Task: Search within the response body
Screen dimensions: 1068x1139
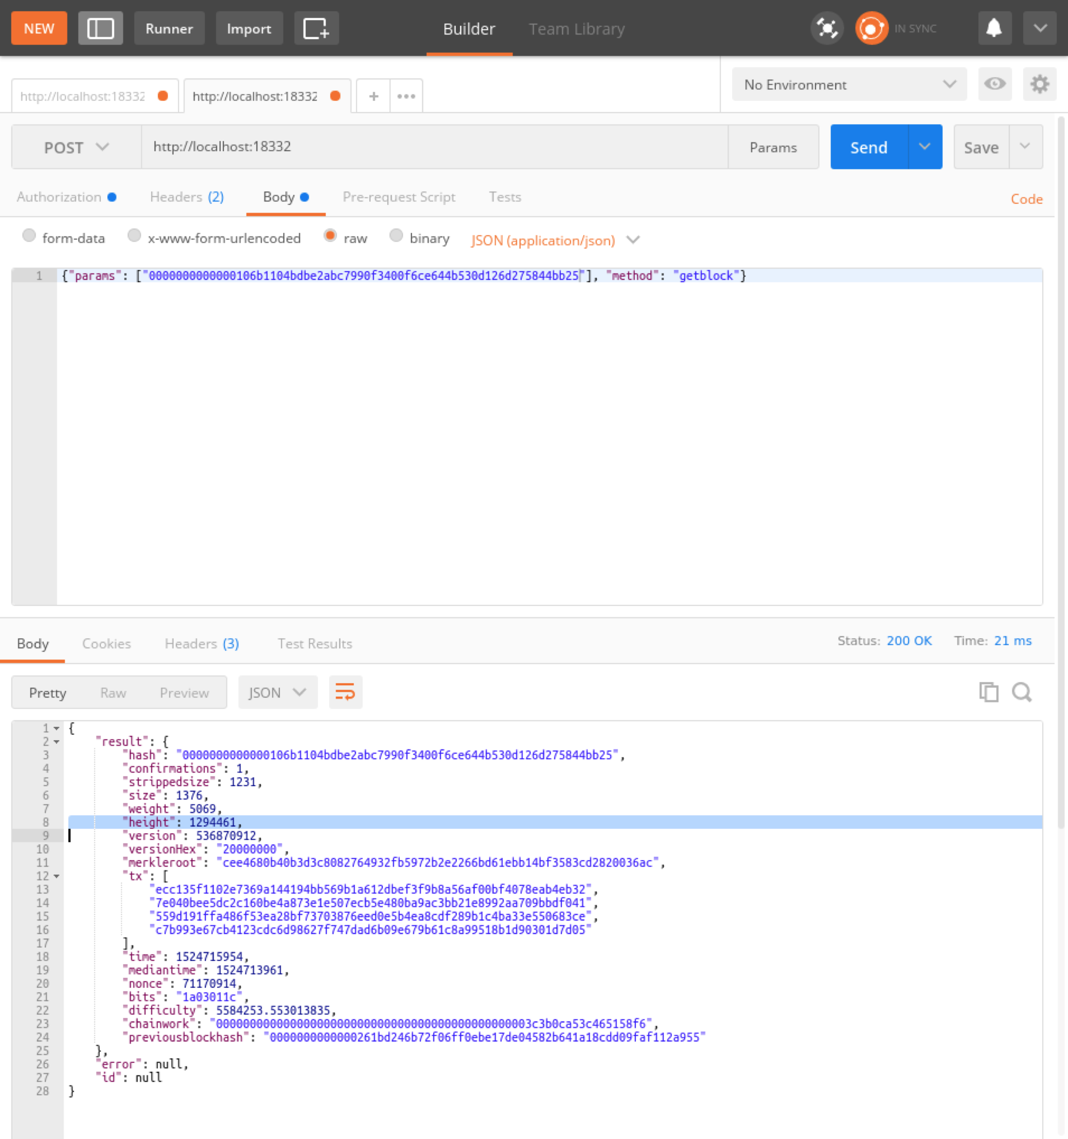Action: click(1021, 692)
